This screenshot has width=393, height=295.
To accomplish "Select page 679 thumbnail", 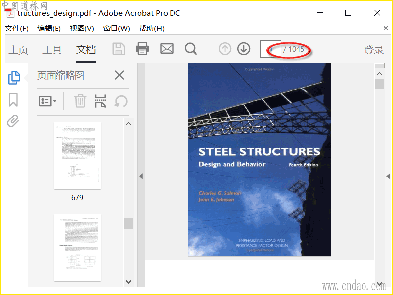I will pos(77,155).
